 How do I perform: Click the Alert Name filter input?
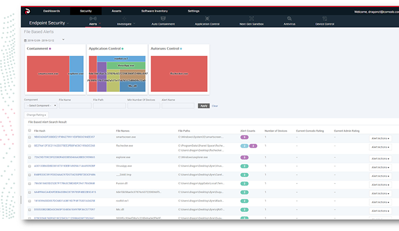tap(178, 106)
